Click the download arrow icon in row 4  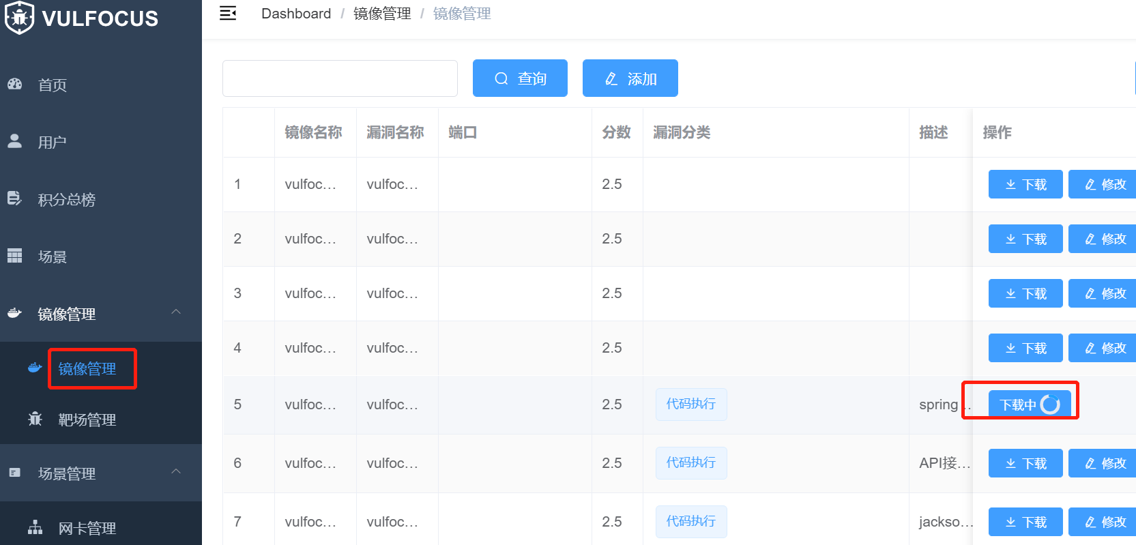1011,348
